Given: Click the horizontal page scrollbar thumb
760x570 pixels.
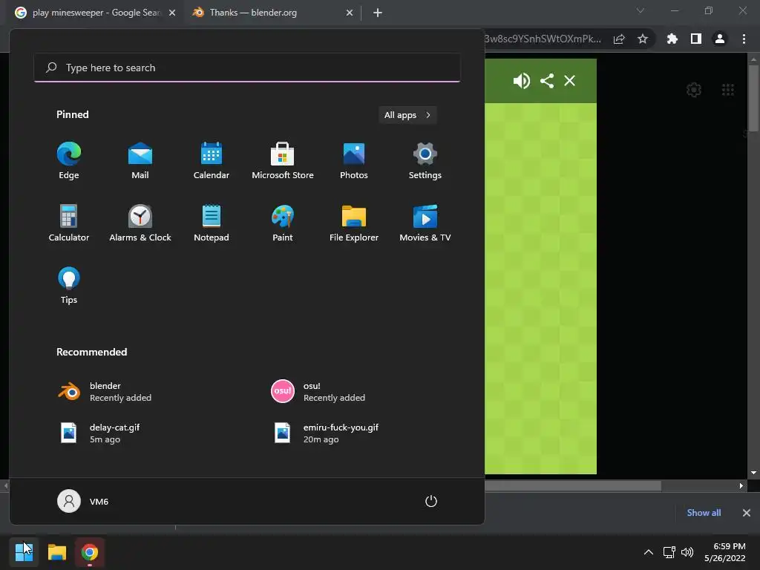Looking at the screenshot, I should coord(573,485).
